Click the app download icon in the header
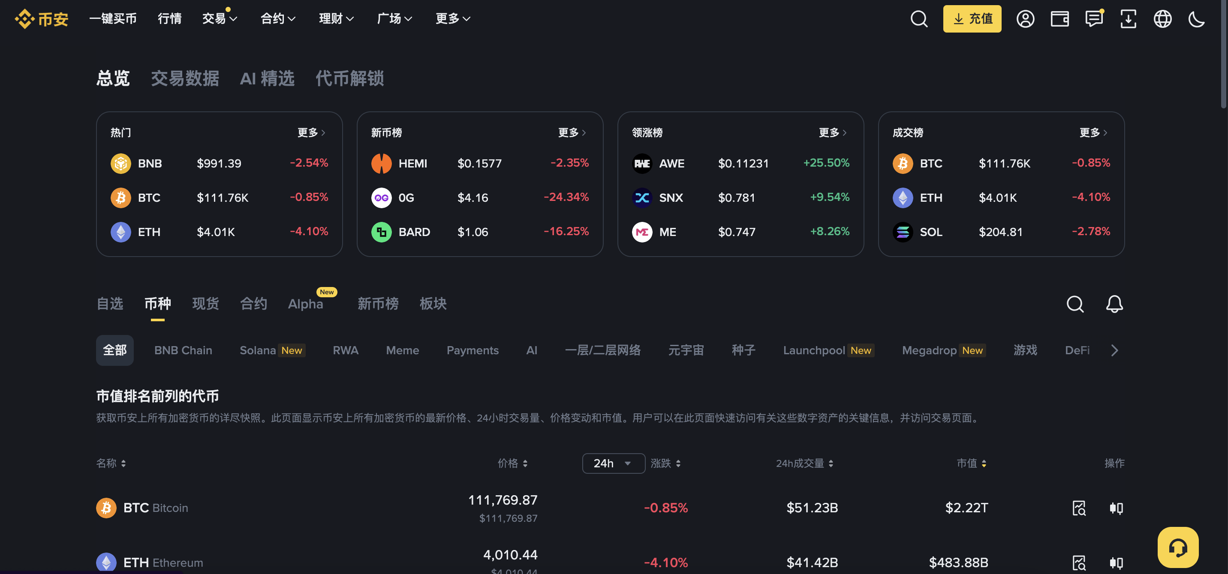 tap(1128, 18)
